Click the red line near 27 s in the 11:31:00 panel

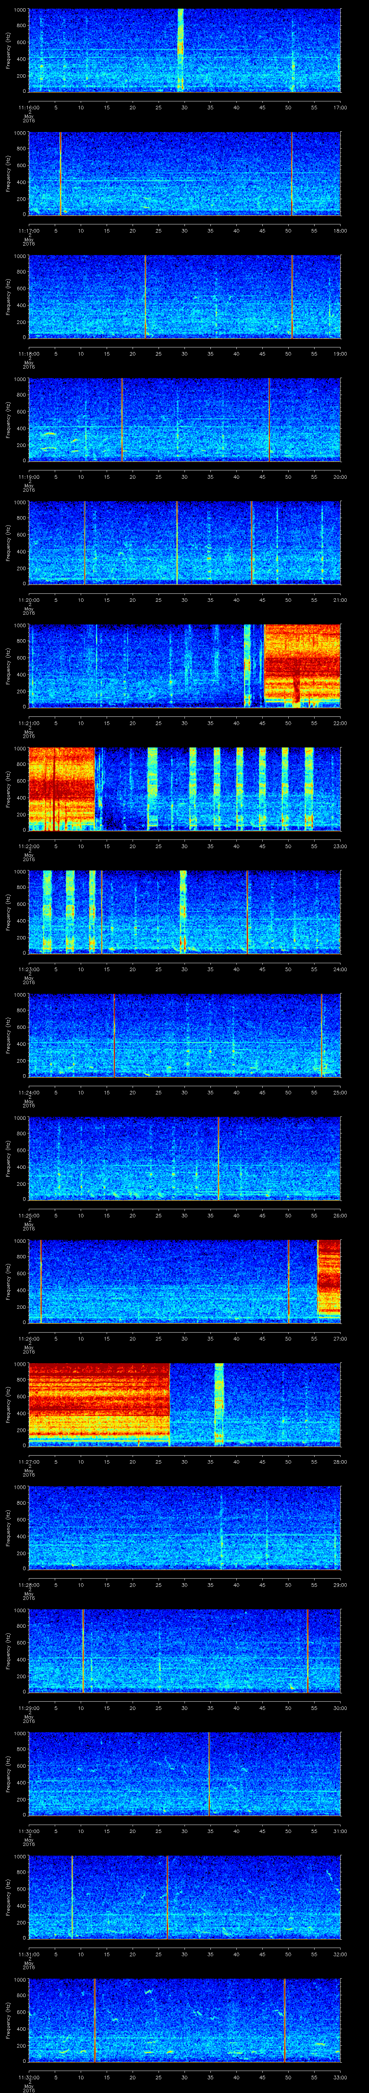pos(167,1896)
